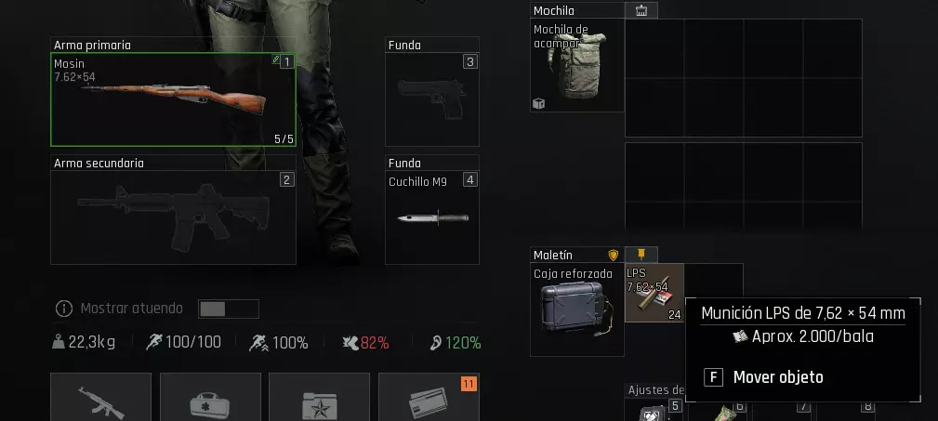
Task: Click the backpack sort icon beside Mochila
Action: tap(641, 10)
